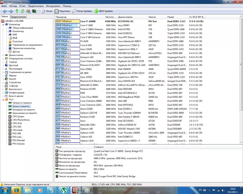Select the FPU Julia benchmark
Image resolution: width=243 pixels, height=194 pixels.
17,137
